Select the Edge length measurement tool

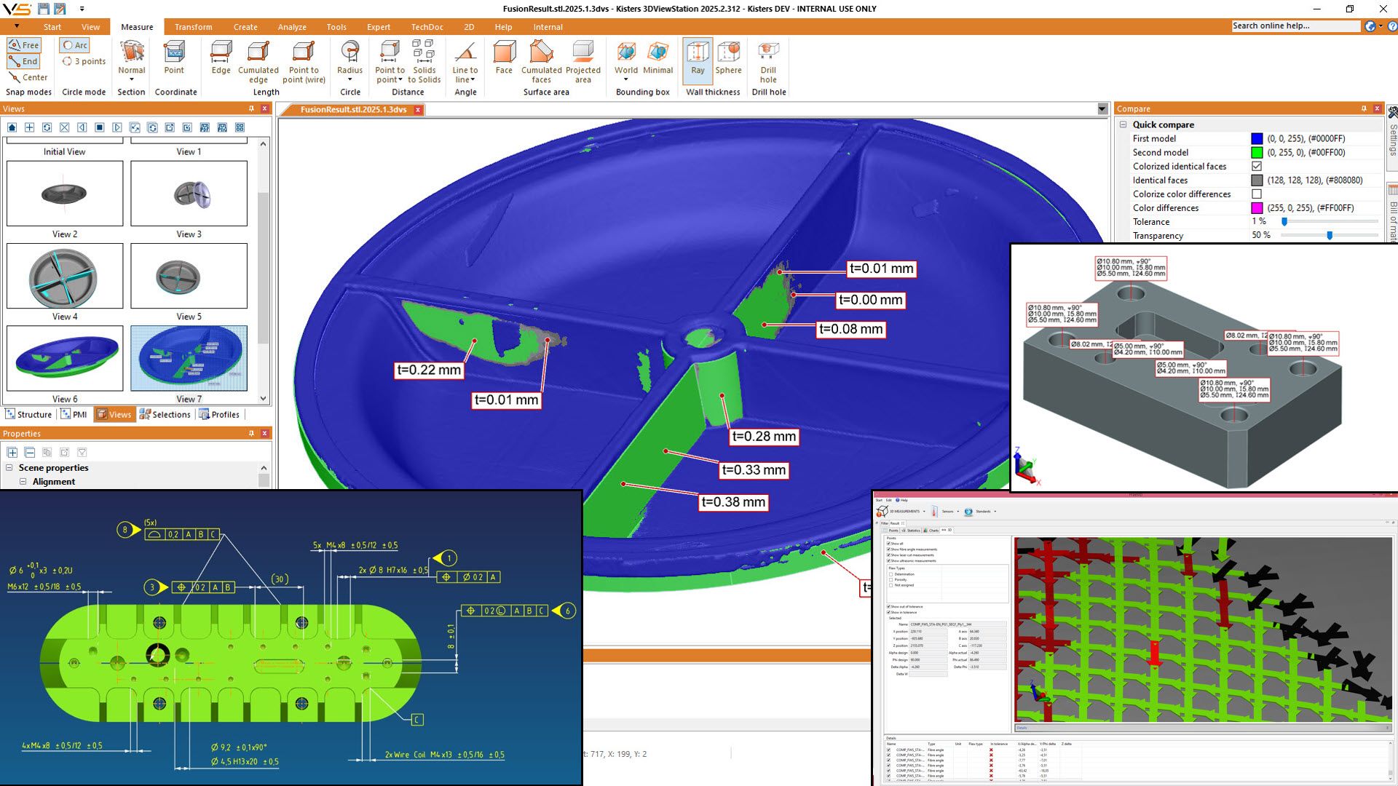[221, 62]
